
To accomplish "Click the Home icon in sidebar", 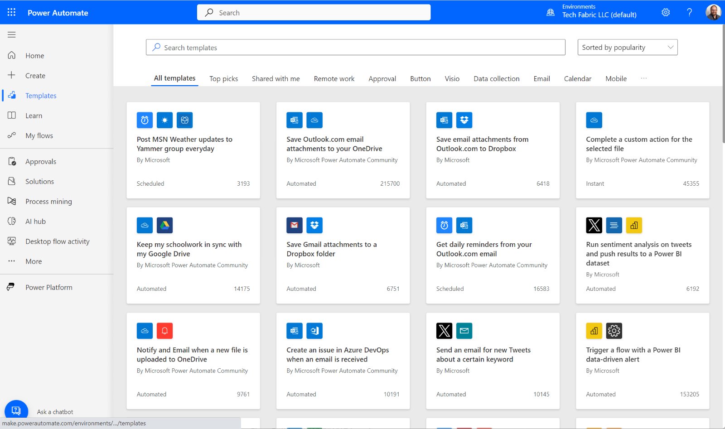I will 12,55.
